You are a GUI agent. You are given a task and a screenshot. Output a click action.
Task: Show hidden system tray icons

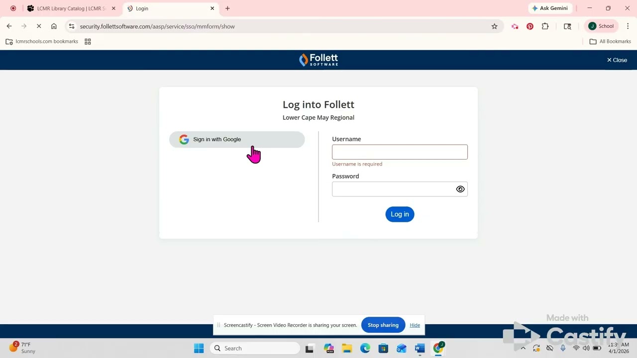[523, 348]
